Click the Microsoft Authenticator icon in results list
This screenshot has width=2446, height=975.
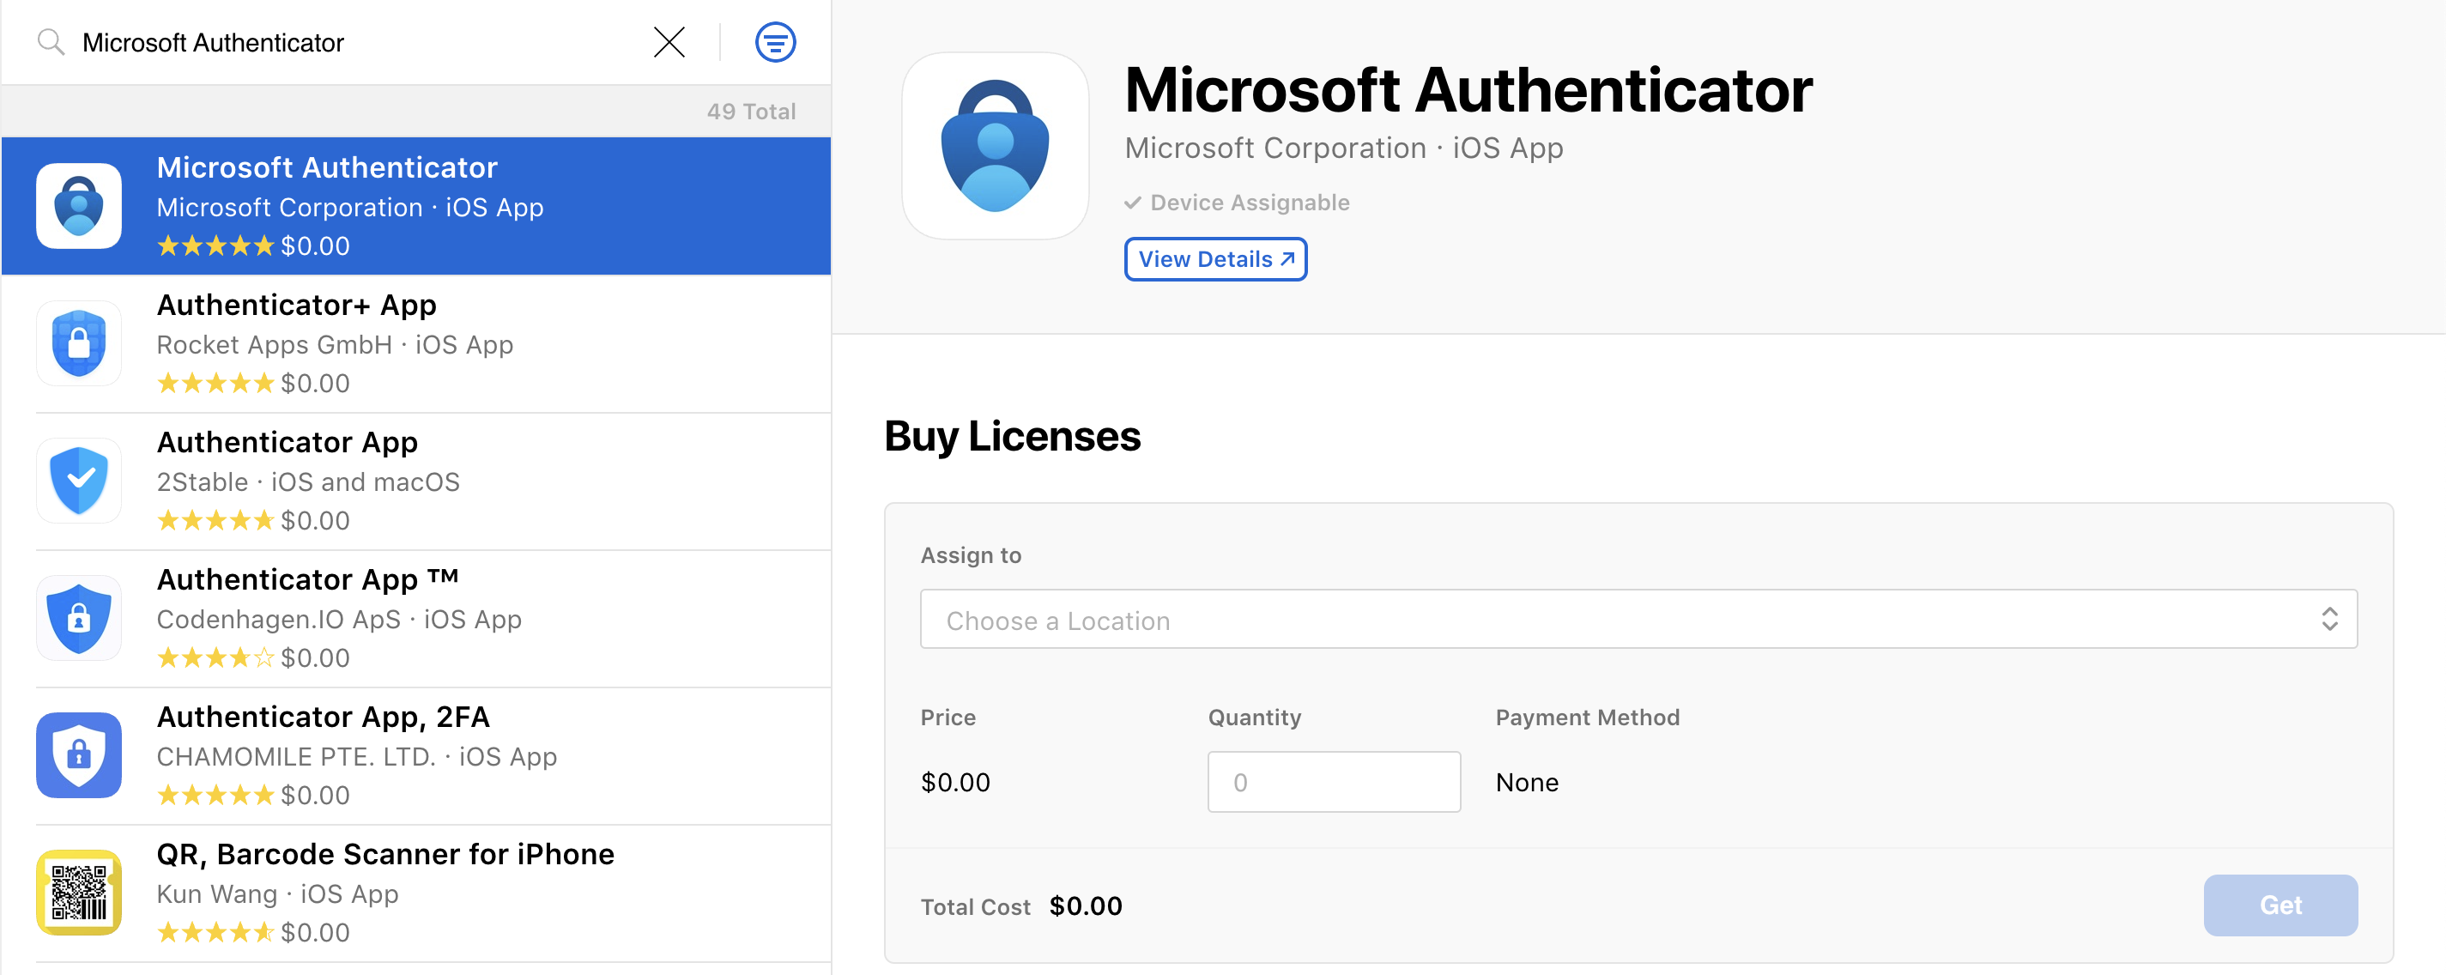pyautogui.click(x=79, y=206)
